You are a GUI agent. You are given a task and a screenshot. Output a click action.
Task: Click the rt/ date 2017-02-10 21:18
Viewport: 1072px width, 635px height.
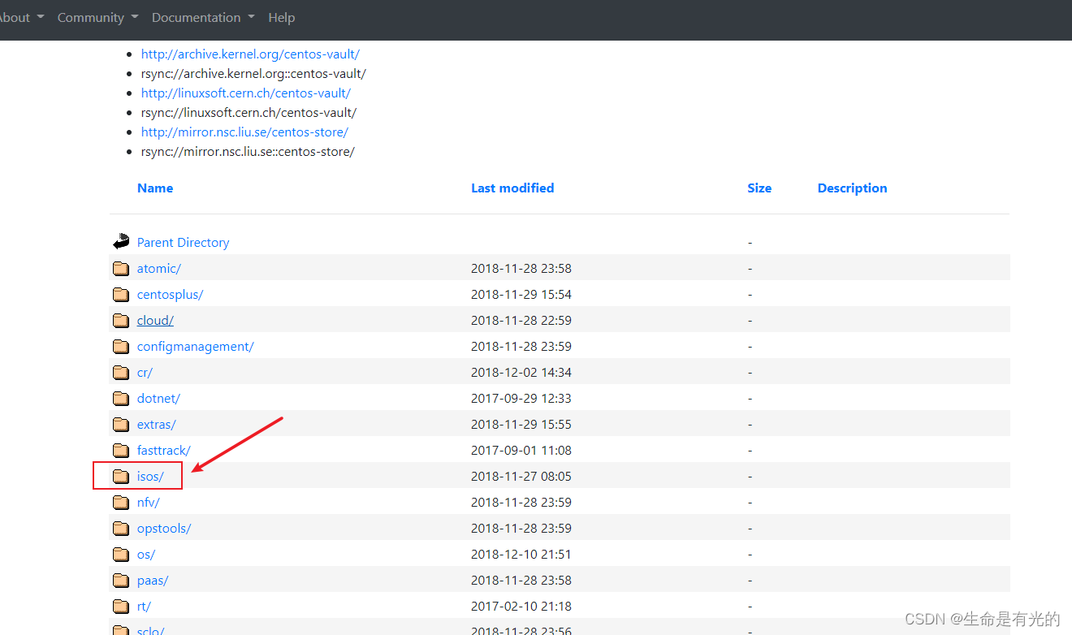pos(521,606)
